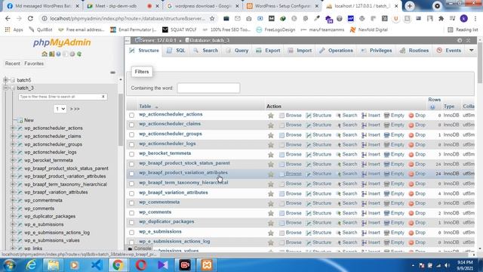Collapse the batch_3 database tree node

click(x=5, y=88)
